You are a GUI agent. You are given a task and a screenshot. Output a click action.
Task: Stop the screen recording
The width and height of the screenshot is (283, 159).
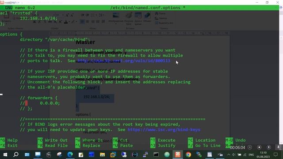(259, 147)
